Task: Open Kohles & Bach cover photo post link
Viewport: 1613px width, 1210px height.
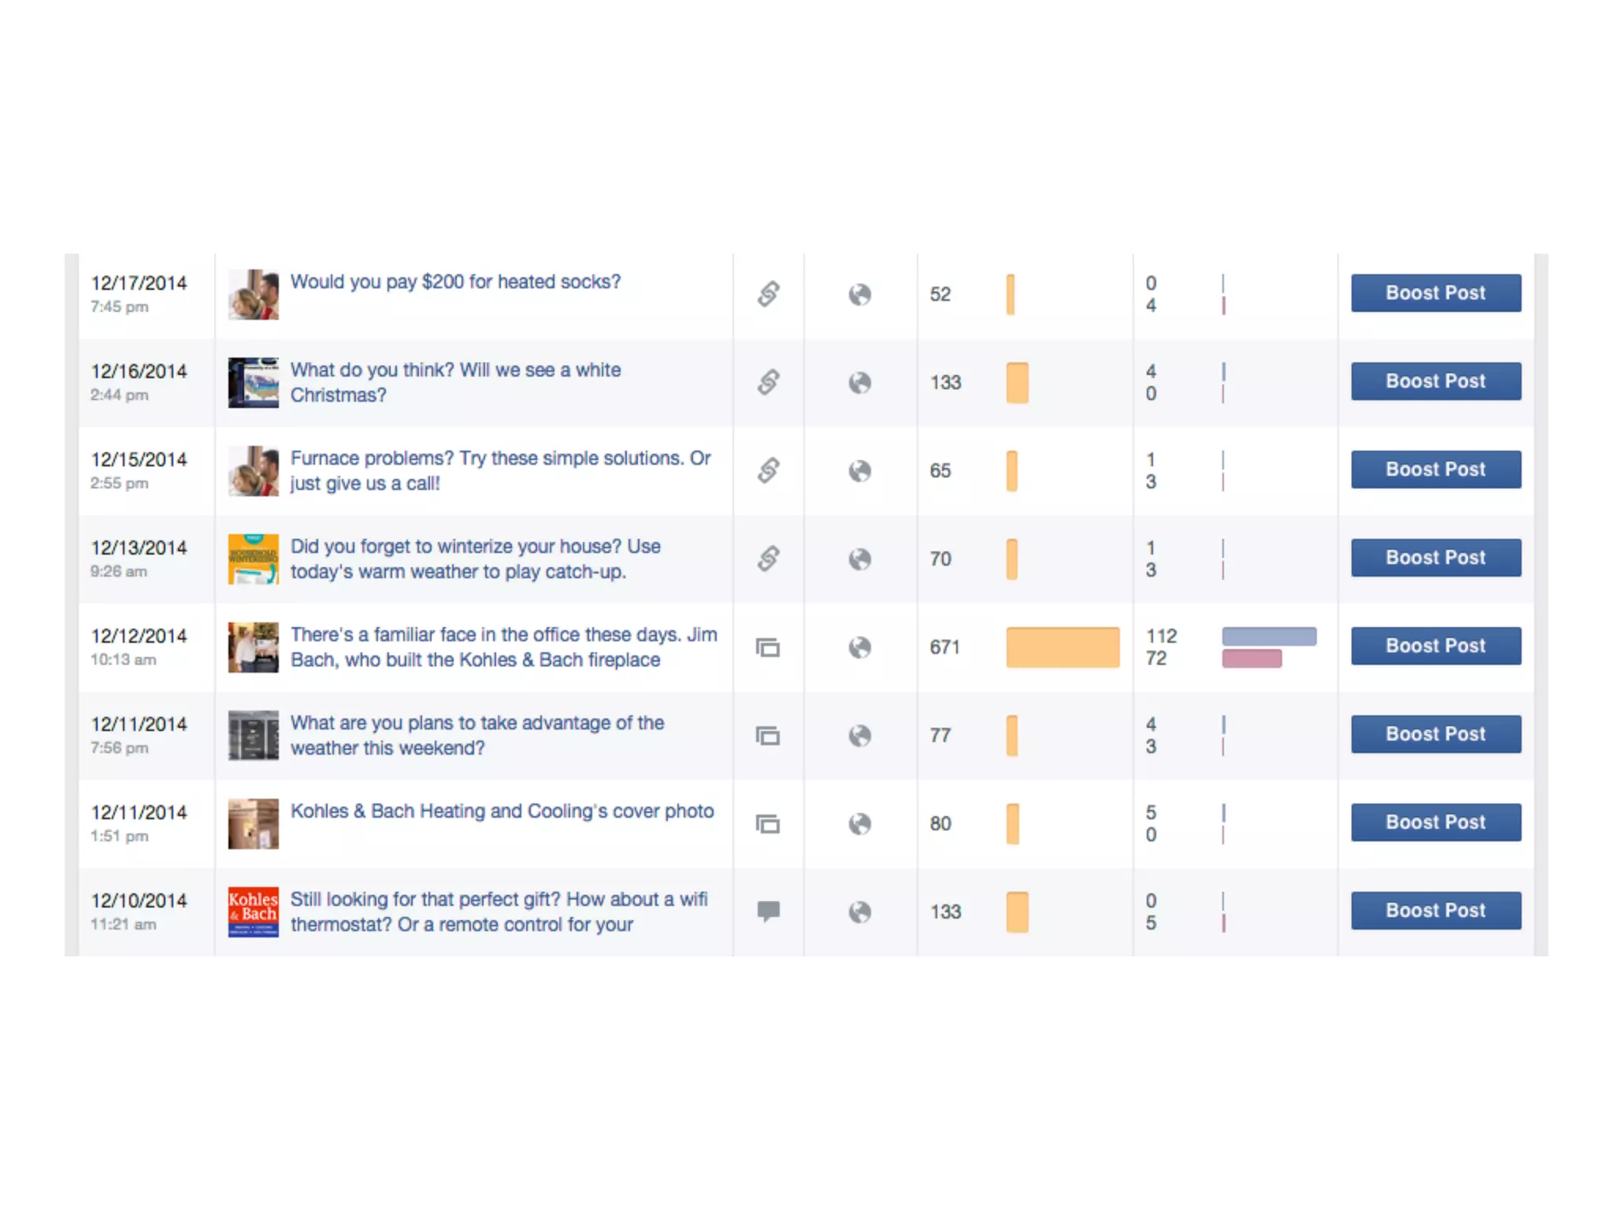Action: point(502,811)
